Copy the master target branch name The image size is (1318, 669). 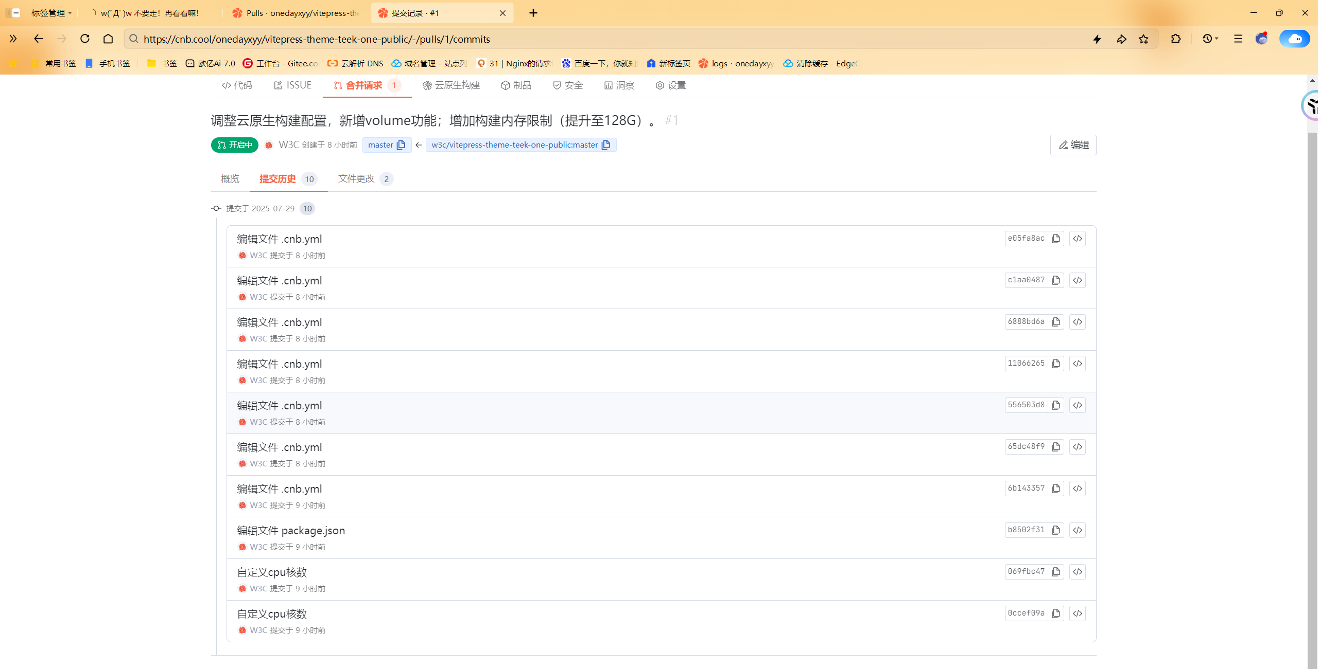pyautogui.click(x=402, y=145)
